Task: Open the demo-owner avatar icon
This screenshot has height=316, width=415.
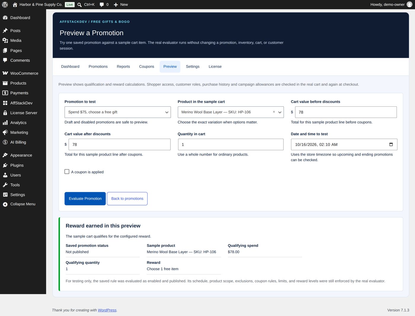Action: click(409, 4)
